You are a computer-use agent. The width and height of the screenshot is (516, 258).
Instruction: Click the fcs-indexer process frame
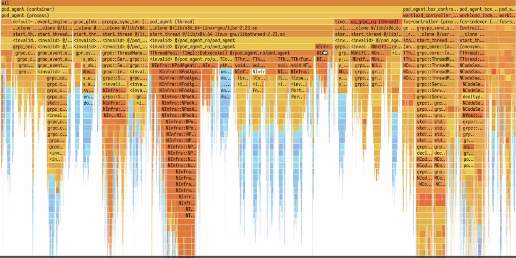point(478,22)
